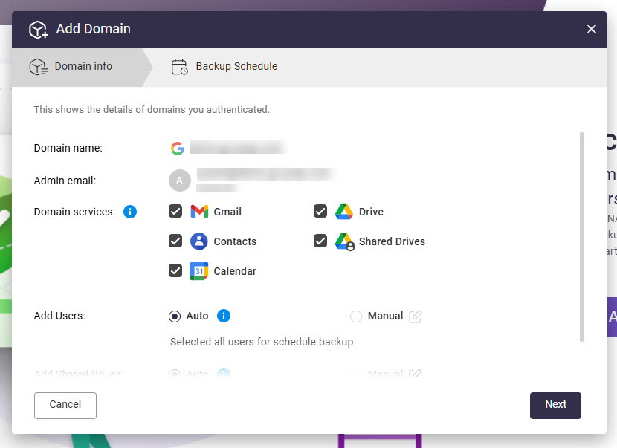
Task: Cancel the Add Domain dialog
Action: point(65,405)
